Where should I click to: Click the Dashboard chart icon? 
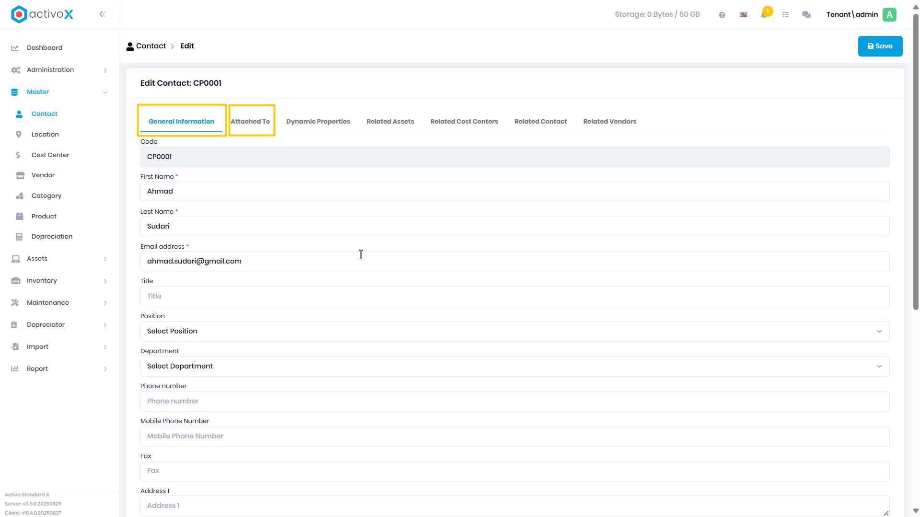[15, 48]
